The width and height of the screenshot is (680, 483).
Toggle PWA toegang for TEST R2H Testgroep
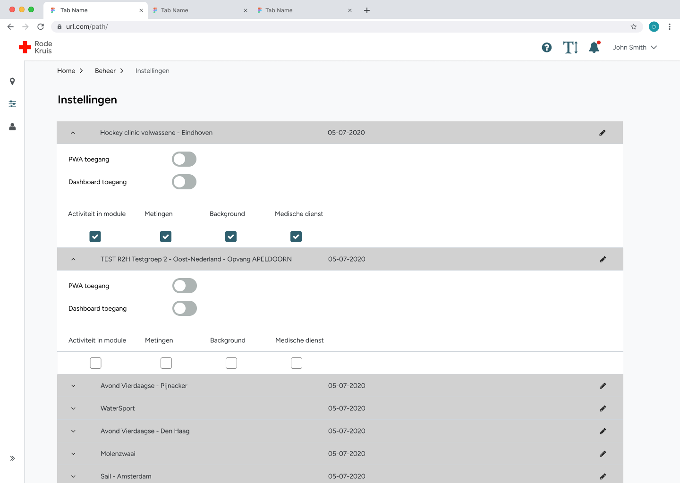tap(185, 286)
